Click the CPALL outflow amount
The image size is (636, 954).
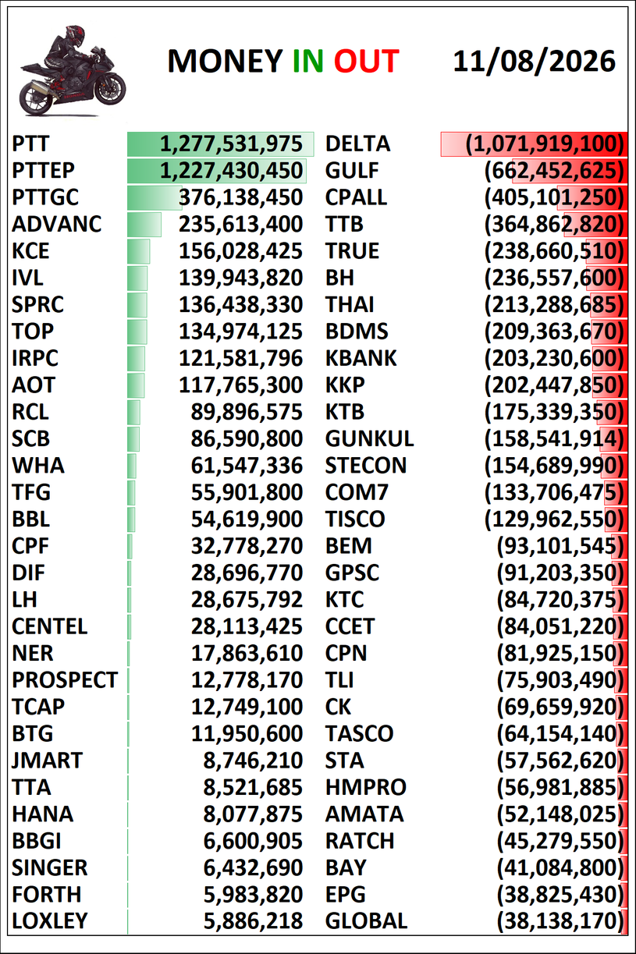click(555, 197)
